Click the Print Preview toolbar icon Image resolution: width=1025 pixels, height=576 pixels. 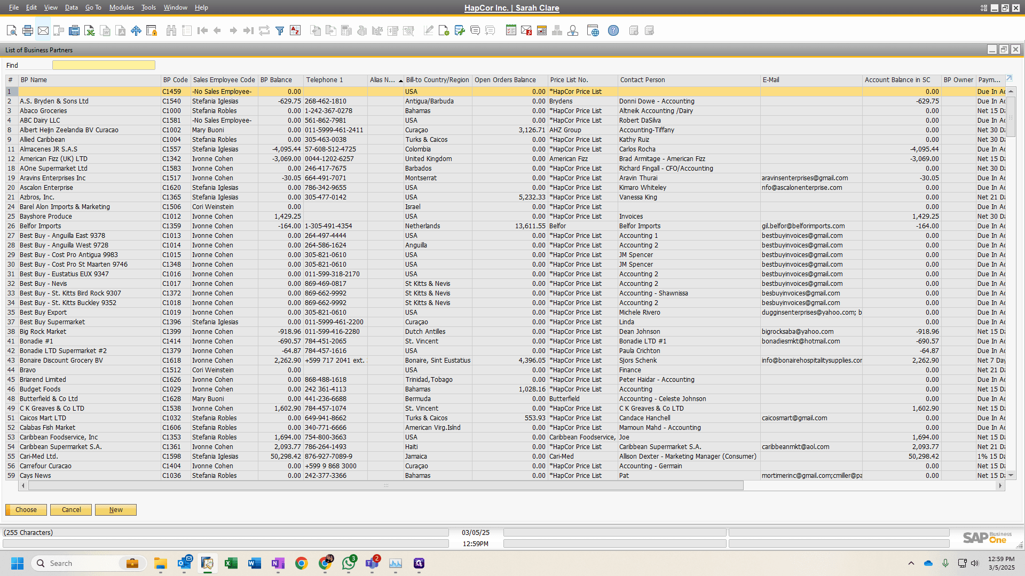[12, 30]
